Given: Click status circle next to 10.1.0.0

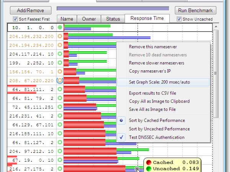Looking at the screenshot, I should (60, 28).
